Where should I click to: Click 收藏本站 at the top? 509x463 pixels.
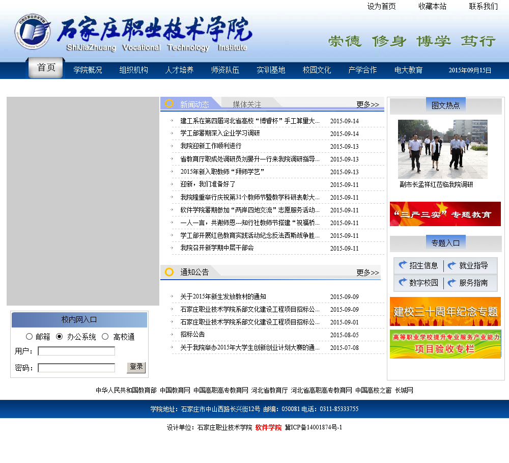[x=432, y=6]
